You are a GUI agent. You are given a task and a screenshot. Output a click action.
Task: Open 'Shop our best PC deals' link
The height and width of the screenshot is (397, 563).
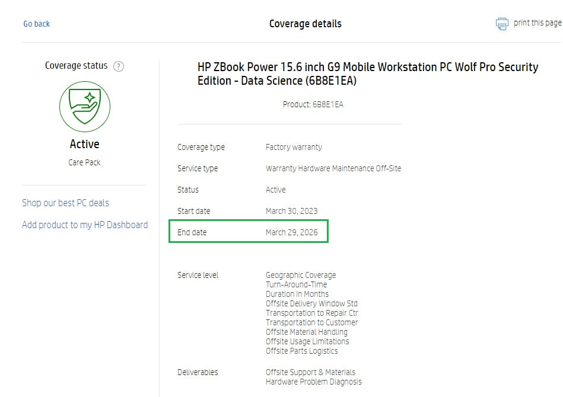65,203
